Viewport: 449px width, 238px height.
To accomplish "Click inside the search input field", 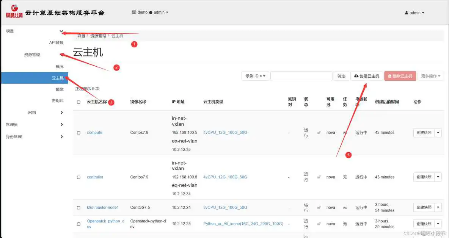I will click(x=301, y=76).
